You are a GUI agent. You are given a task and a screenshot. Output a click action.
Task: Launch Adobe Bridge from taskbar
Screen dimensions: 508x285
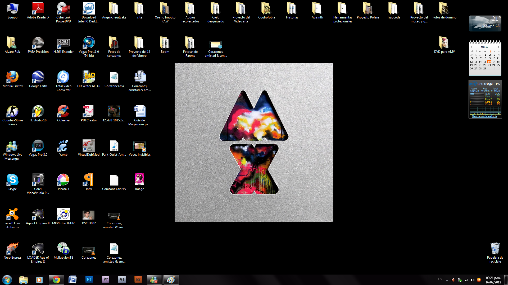[x=138, y=280]
